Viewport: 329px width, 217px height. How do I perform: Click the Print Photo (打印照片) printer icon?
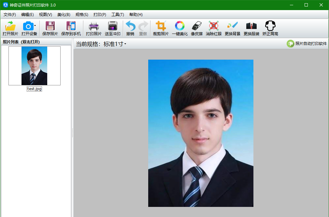(x=93, y=26)
